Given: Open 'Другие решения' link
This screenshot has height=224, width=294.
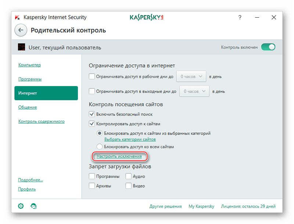Looking at the screenshot, I should pyautogui.click(x=166, y=206).
